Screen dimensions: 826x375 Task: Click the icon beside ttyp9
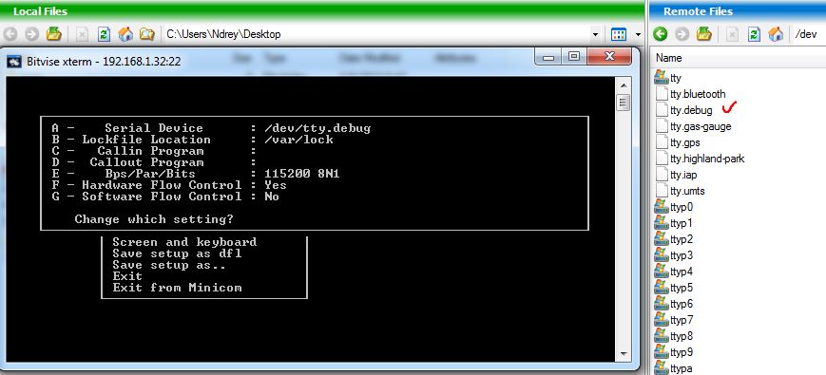662,352
